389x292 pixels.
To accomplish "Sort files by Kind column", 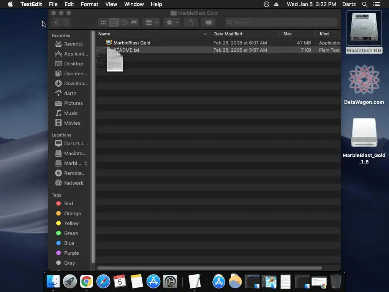I will (x=328, y=34).
